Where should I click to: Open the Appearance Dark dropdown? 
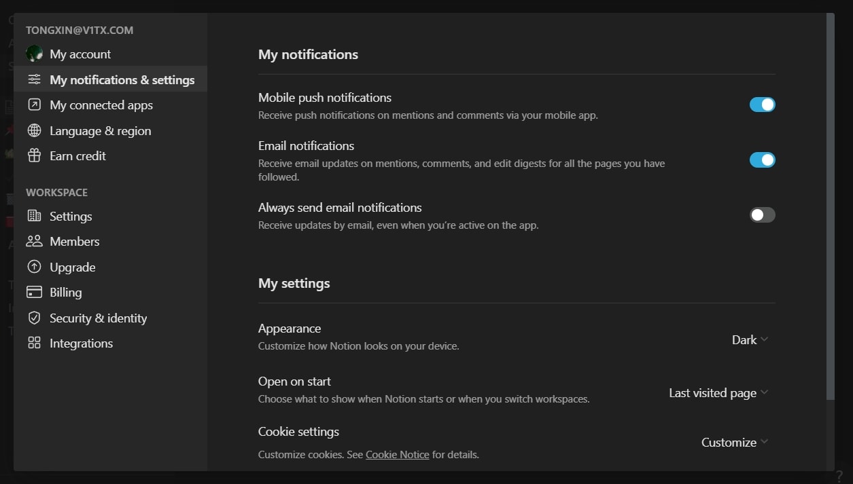coord(750,339)
